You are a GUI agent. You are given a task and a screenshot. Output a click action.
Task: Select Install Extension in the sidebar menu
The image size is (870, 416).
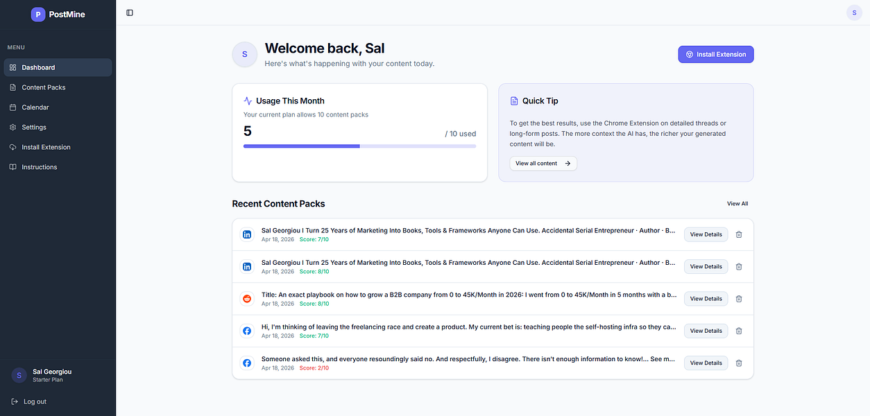58,147
